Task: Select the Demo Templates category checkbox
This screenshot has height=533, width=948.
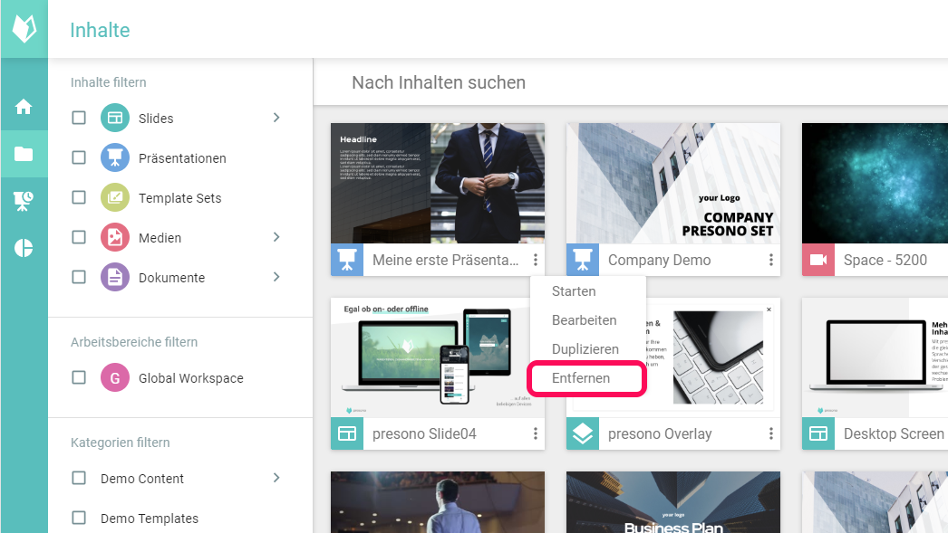Action: (79, 518)
